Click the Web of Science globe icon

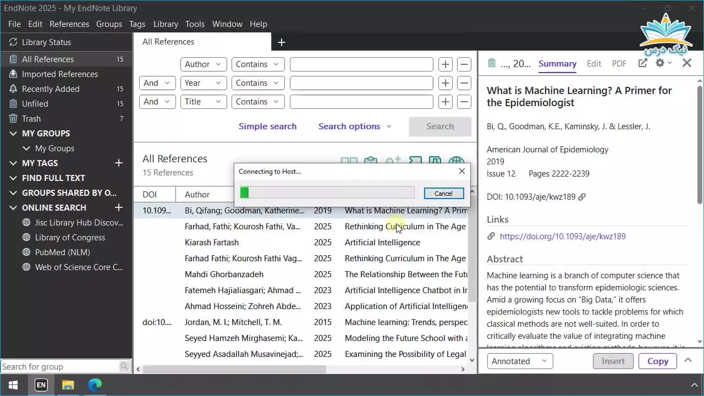click(26, 267)
